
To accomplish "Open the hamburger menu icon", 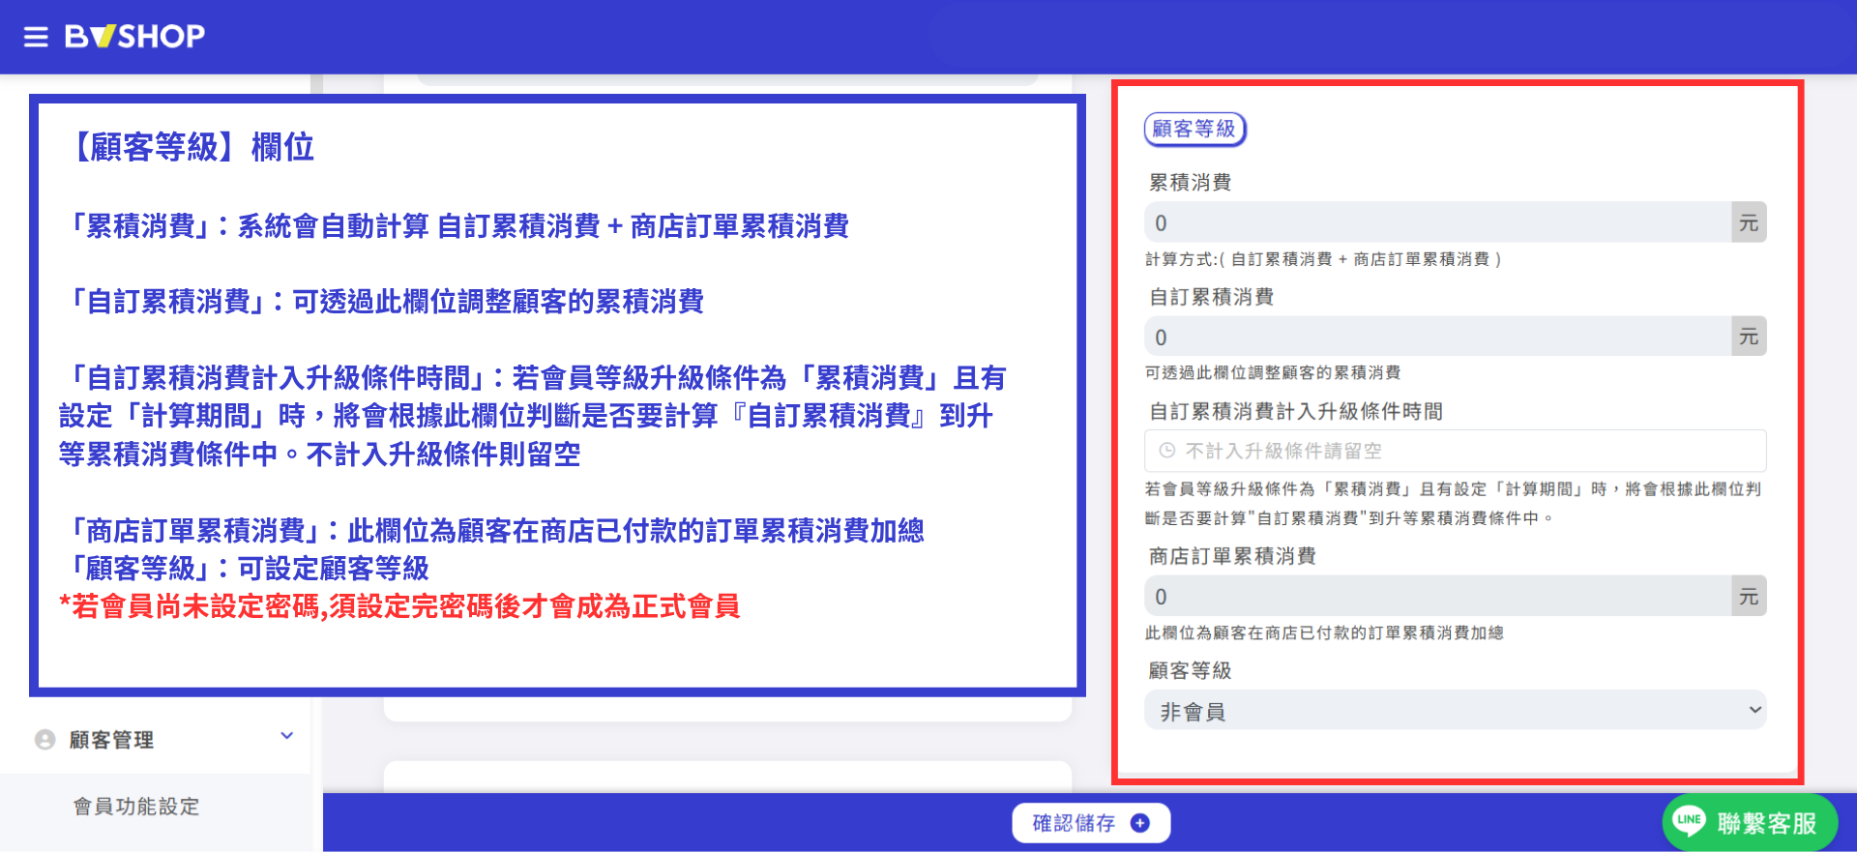I will click(36, 37).
